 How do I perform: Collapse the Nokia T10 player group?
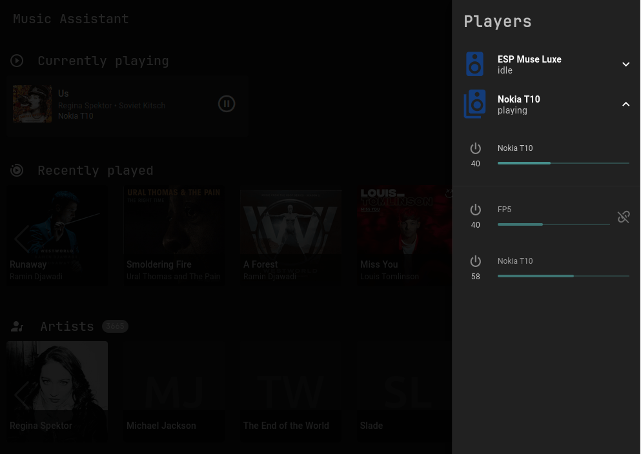[626, 104]
